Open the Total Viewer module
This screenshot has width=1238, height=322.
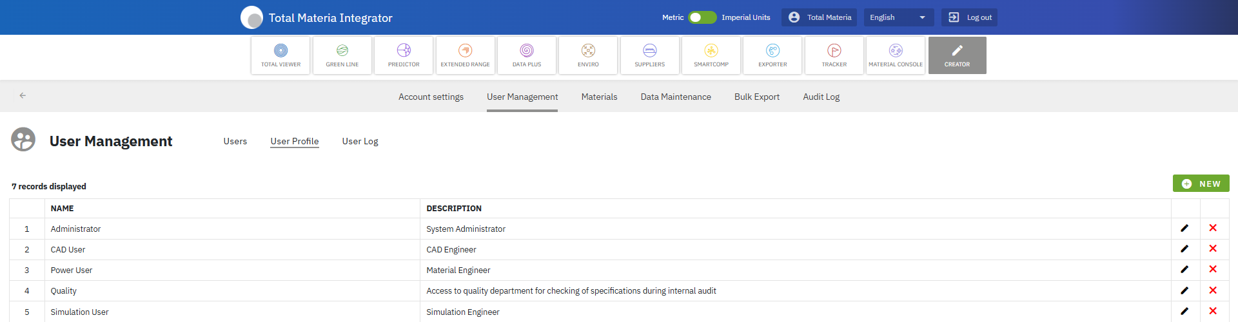point(280,55)
